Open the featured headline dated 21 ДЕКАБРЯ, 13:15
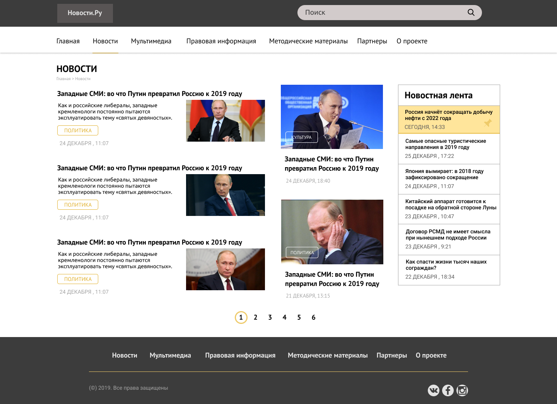Image resolution: width=557 pixels, height=404 pixels. [332, 279]
